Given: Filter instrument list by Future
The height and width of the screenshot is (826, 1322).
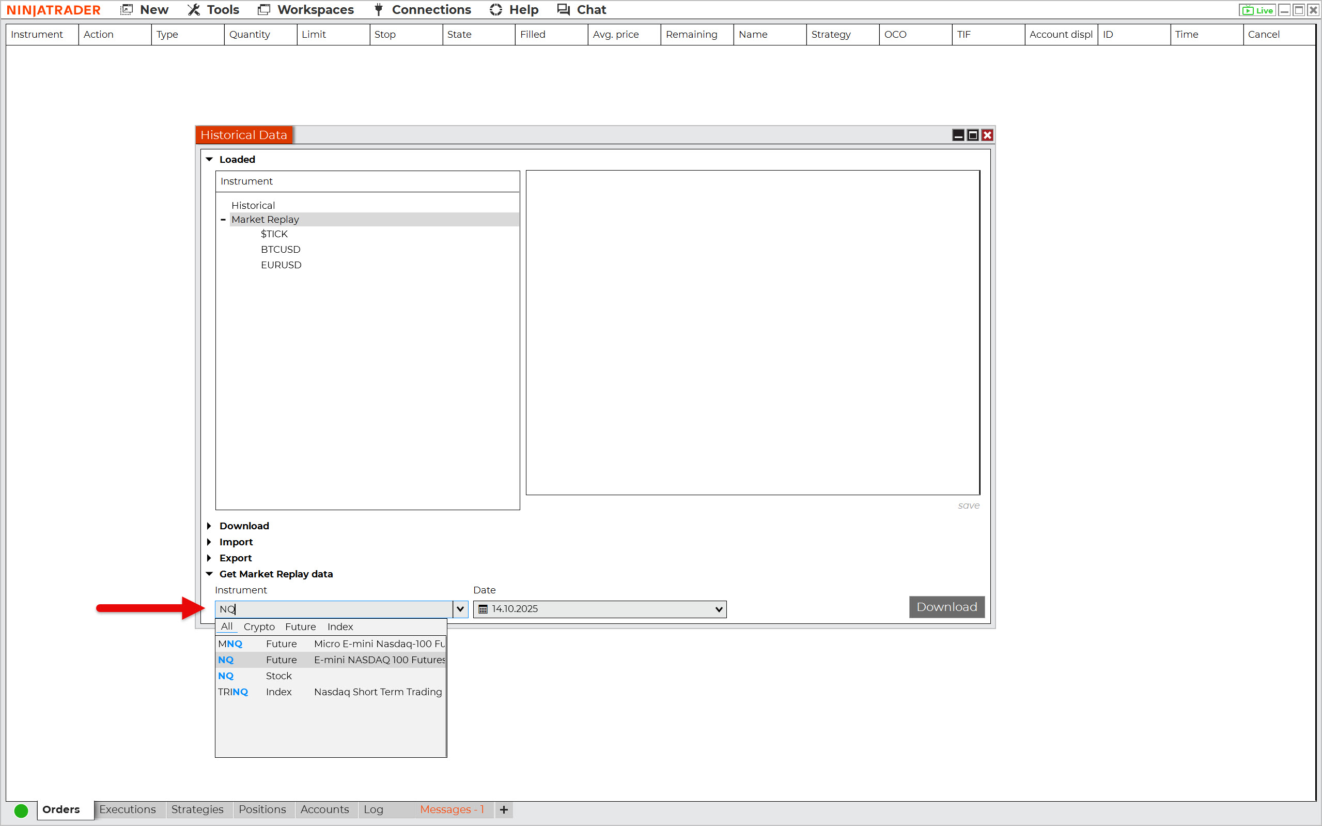Looking at the screenshot, I should coord(300,626).
